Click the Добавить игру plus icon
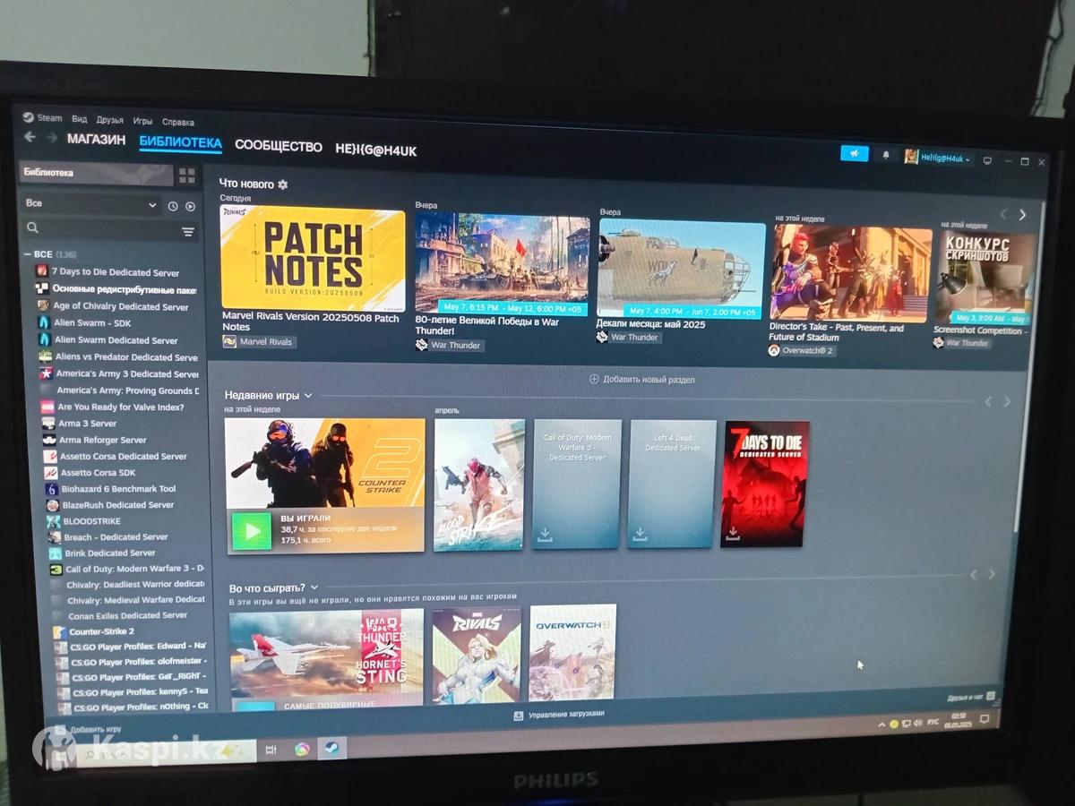This screenshot has width=1075, height=806. pyautogui.click(x=59, y=729)
